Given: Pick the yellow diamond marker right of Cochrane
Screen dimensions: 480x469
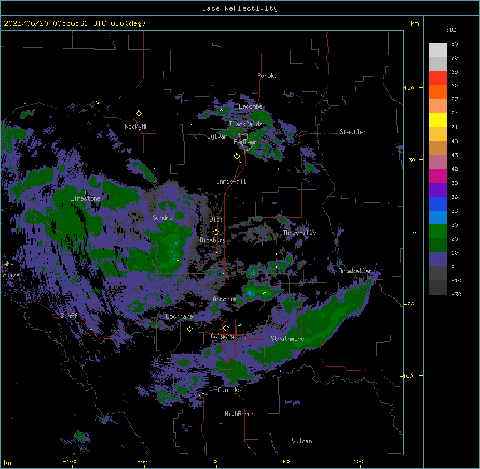Looking at the screenshot, I should [x=189, y=329].
